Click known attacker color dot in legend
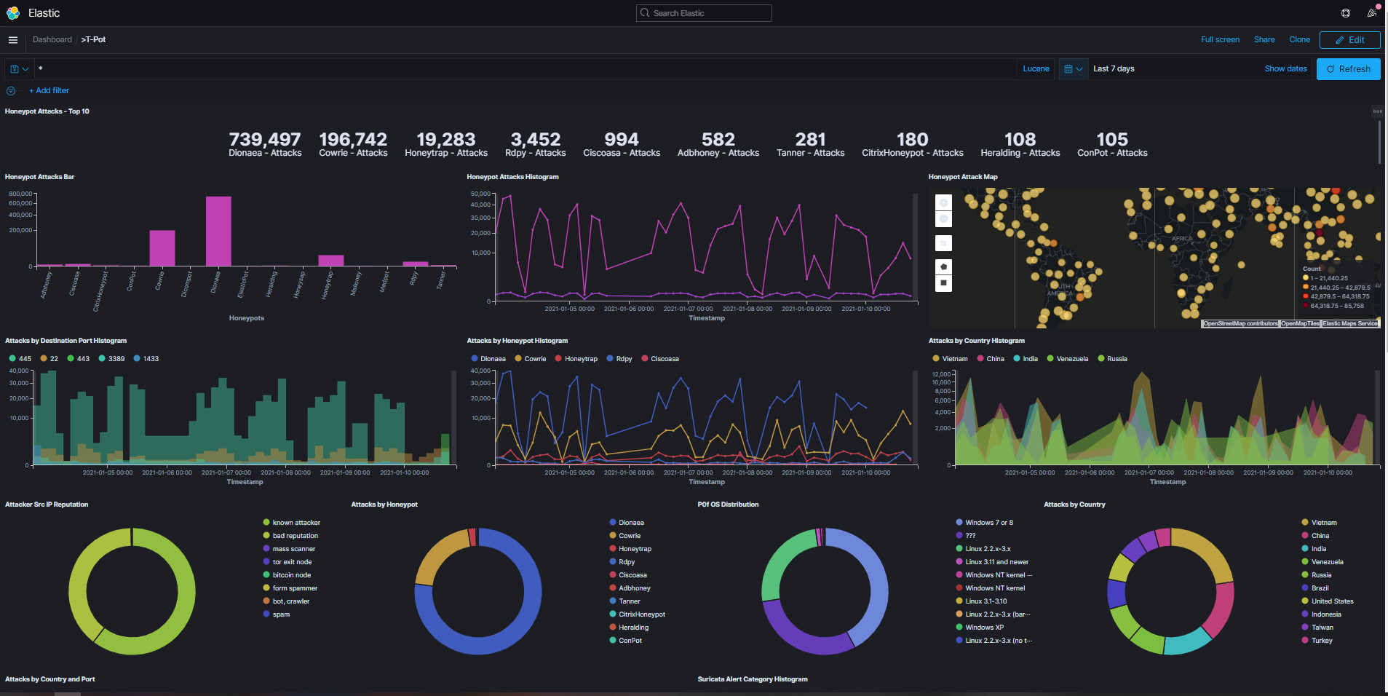The image size is (1388, 696). coord(266,523)
